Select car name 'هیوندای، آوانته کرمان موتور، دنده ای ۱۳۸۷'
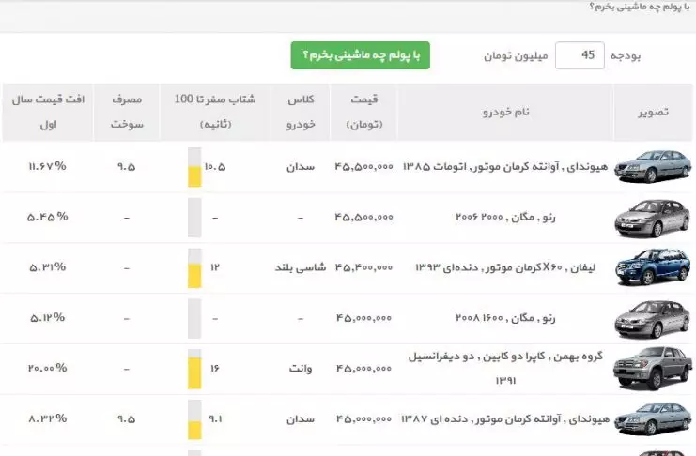 pyautogui.click(x=505, y=418)
